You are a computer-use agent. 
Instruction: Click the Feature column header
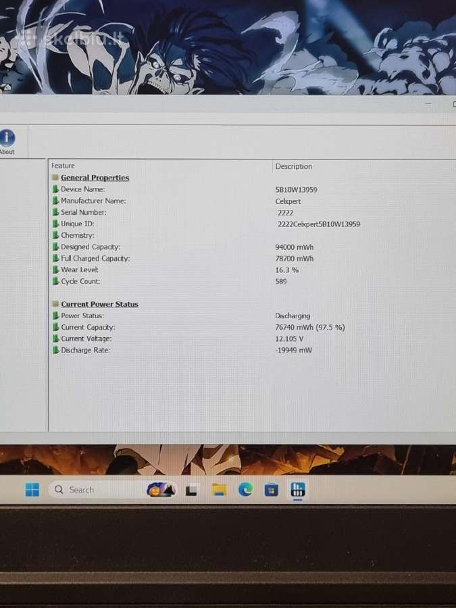click(x=63, y=166)
